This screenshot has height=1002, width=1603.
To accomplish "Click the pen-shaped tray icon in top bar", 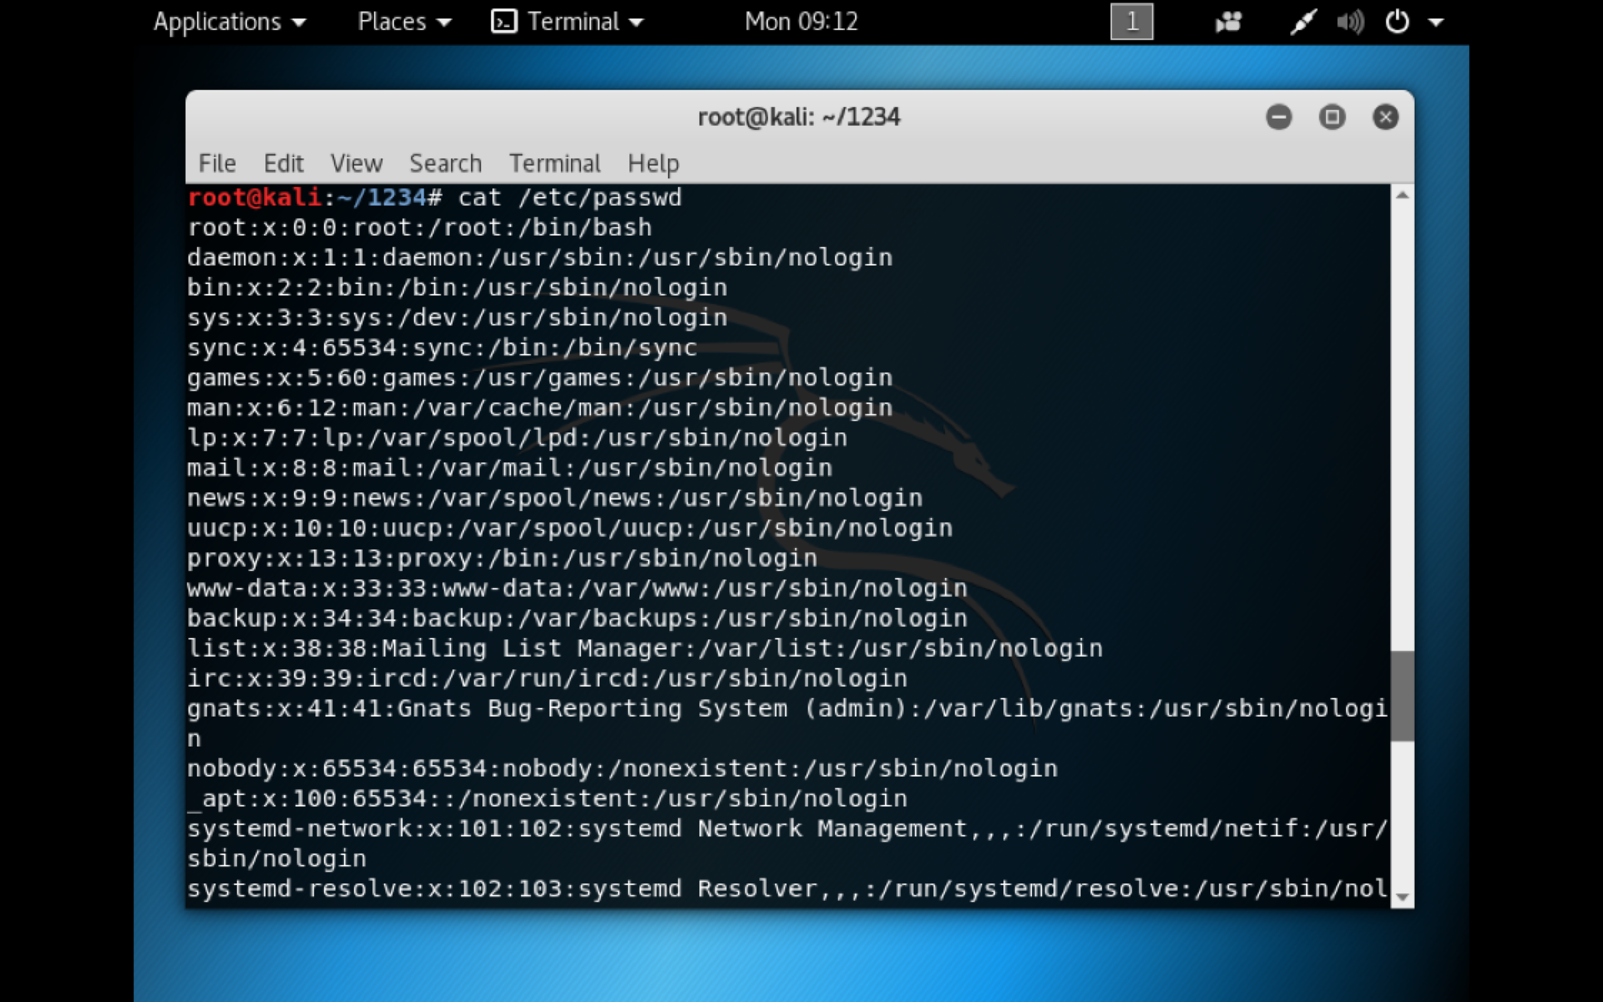I will (1302, 22).
